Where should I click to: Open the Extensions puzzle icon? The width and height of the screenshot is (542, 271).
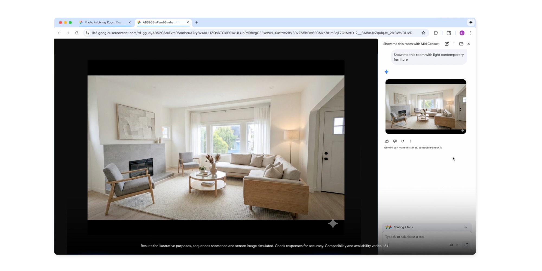[436, 33]
